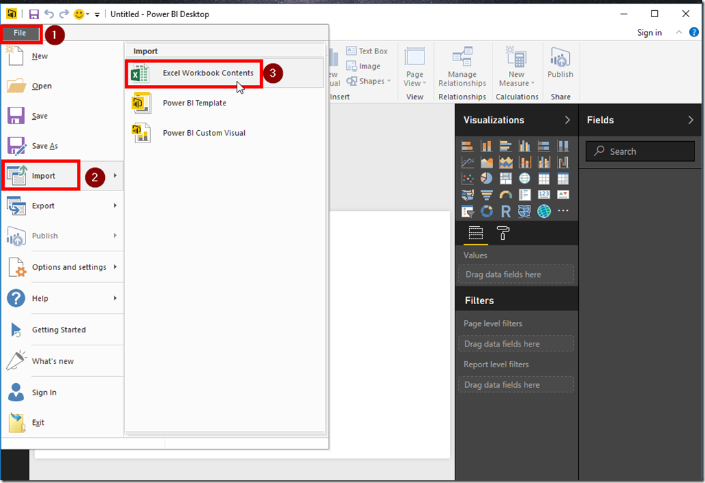The width and height of the screenshot is (705, 483).
Task: Choose Getting Started in File menu
Action: tap(62, 330)
